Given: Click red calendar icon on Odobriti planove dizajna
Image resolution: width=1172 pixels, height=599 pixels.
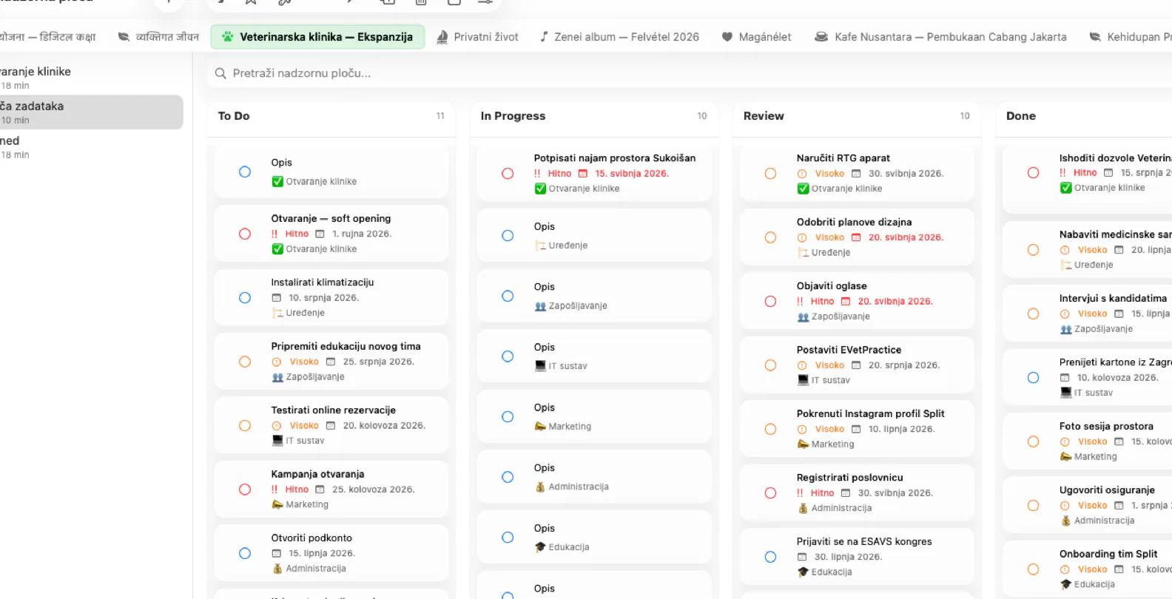Looking at the screenshot, I should [856, 237].
